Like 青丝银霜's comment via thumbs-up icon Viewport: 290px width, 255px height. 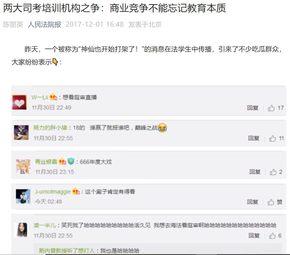(x=273, y=172)
